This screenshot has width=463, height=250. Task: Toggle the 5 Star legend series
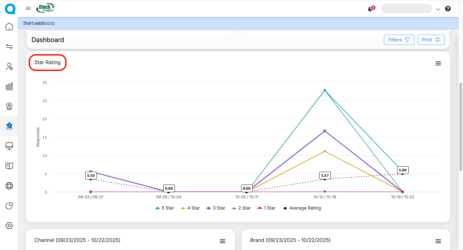pos(164,208)
